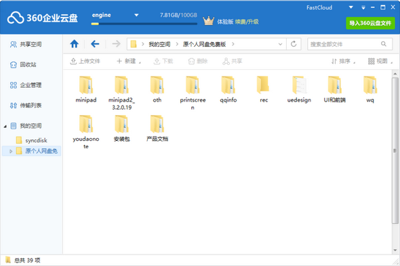
Task: Open the 产品文档 folder
Action: (157, 128)
